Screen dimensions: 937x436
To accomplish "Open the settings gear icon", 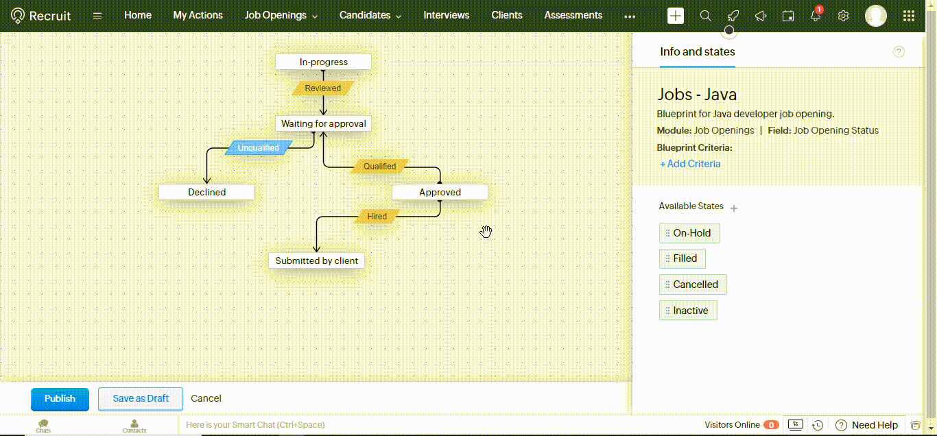I will point(843,15).
